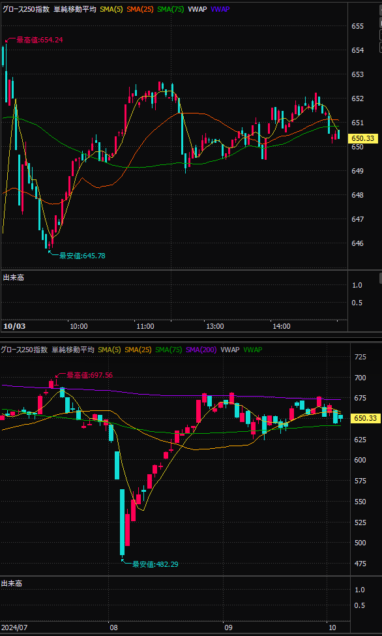Click SMA(25) legend on the daily chart
The image size is (382, 636).
pos(138,350)
